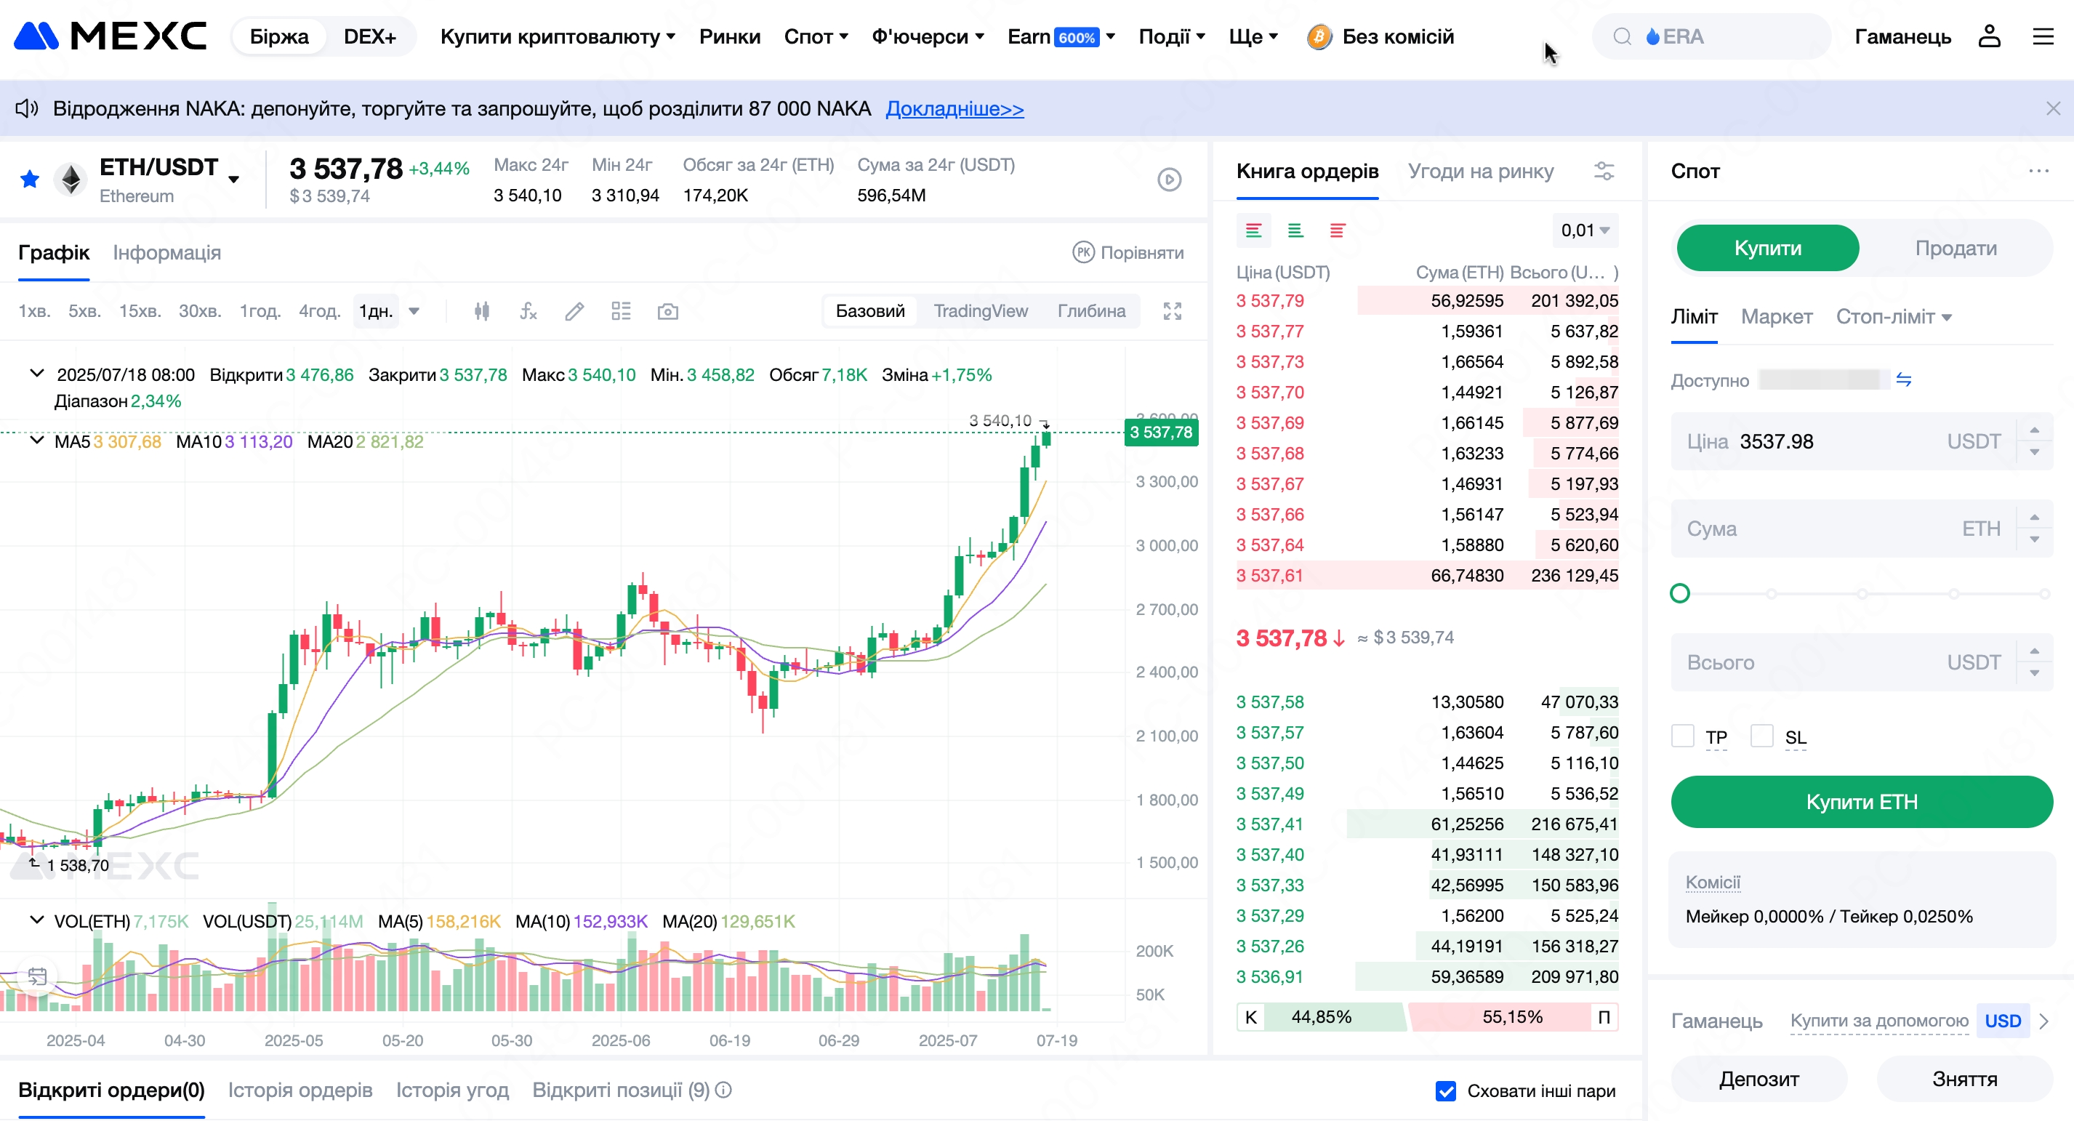2074x1121 pixels.
Task: Click the Ethereum coin icon
Action: click(71, 179)
